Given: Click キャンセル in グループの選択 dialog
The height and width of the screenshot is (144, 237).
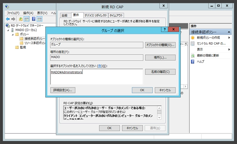Looking at the screenshot, I should [165, 90].
